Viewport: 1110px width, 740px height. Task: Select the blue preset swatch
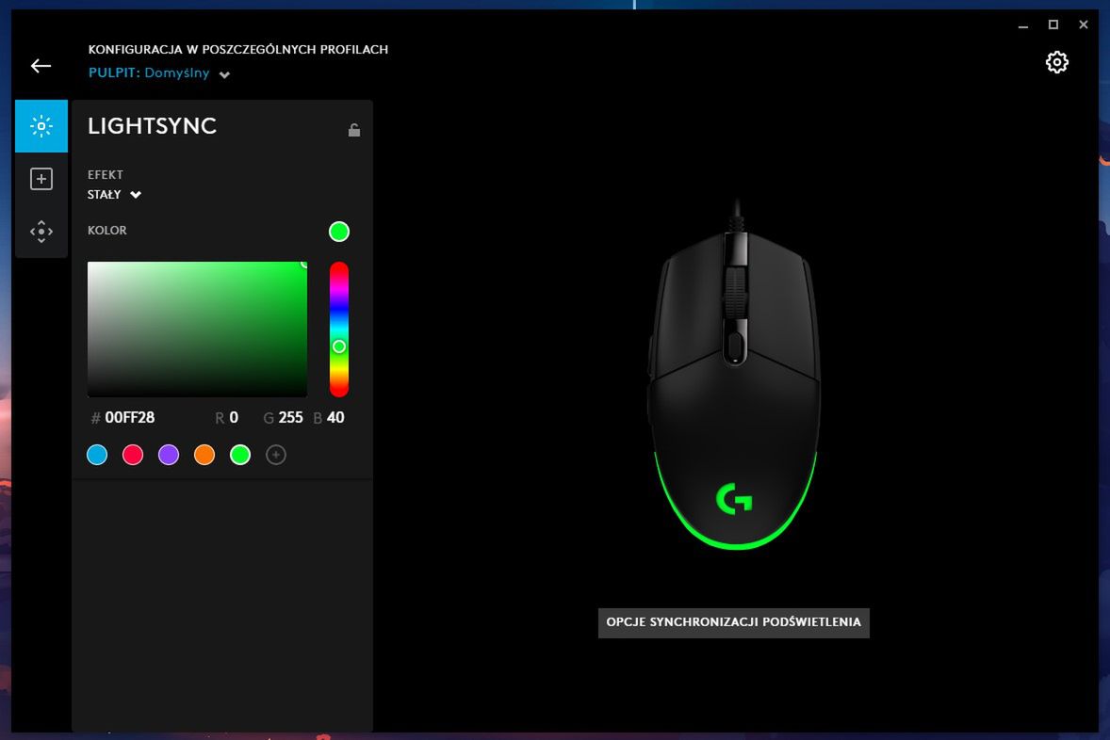[97, 455]
